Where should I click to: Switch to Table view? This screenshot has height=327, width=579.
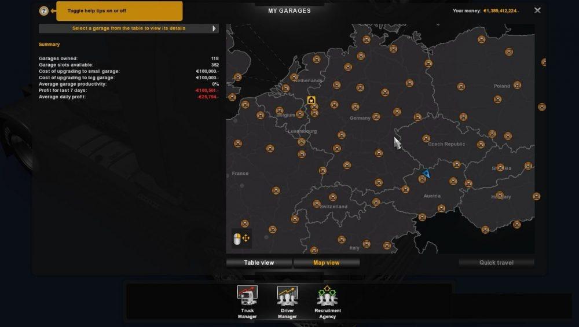(x=259, y=263)
